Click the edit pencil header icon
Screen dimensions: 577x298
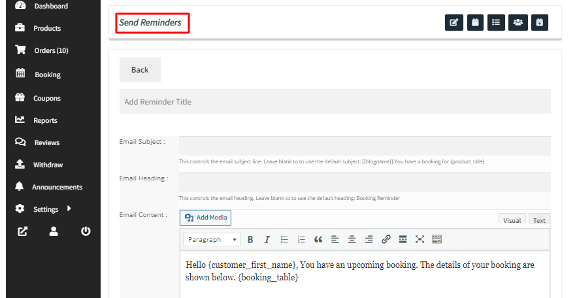click(454, 22)
